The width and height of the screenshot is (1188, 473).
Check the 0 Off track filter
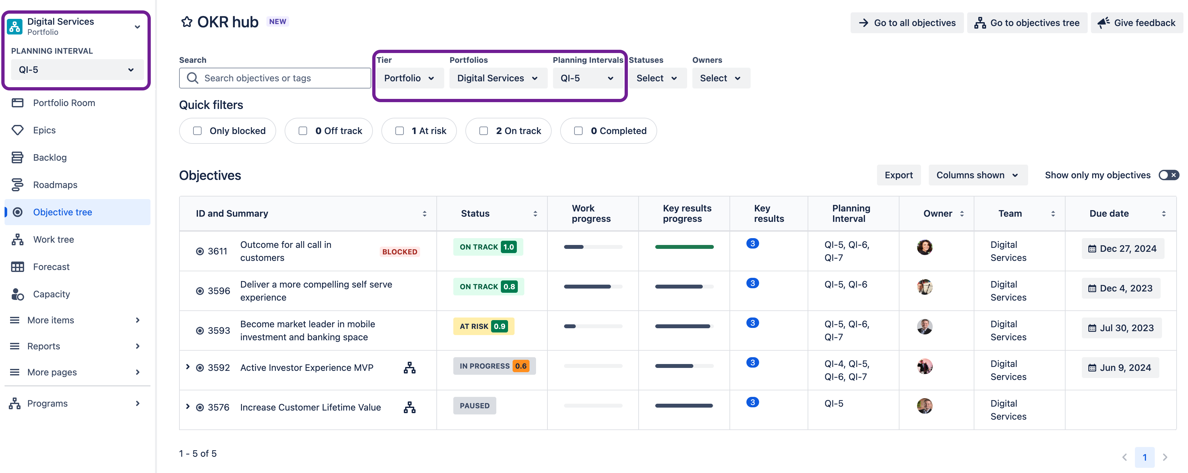pos(303,131)
